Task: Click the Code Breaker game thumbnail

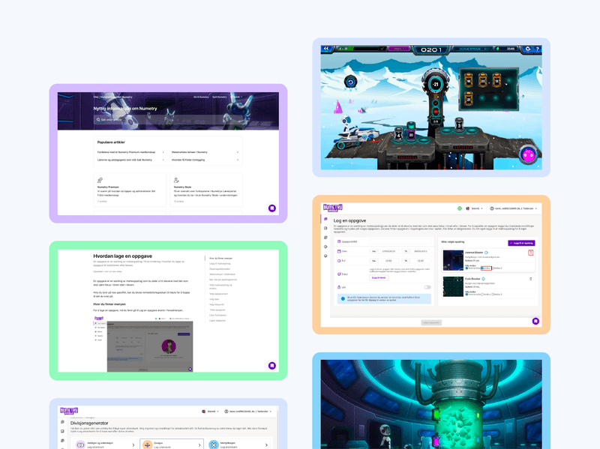Action: 453,286
